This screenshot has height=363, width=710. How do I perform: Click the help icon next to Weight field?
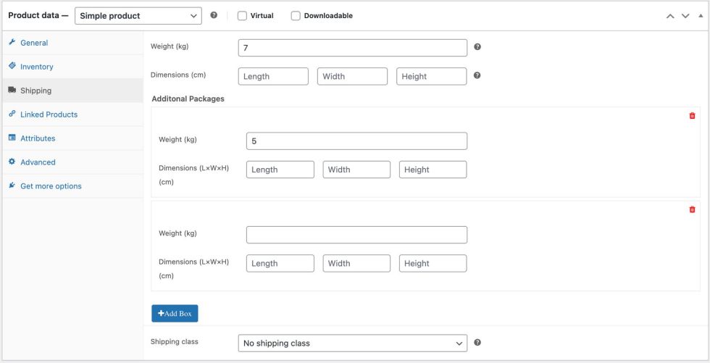point(477,47)
